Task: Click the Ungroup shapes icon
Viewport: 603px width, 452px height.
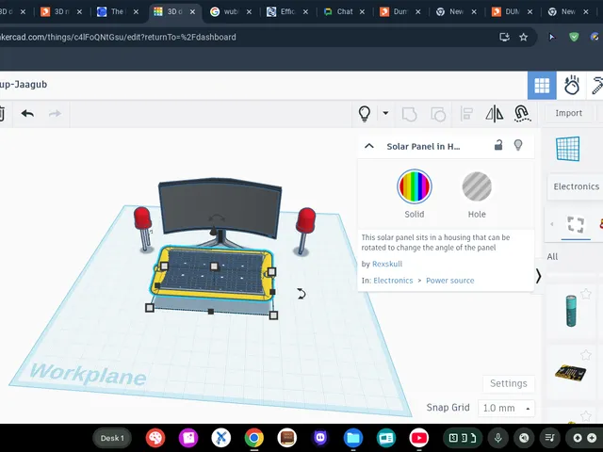Action: pyautogui.click(x=438, y=114)
